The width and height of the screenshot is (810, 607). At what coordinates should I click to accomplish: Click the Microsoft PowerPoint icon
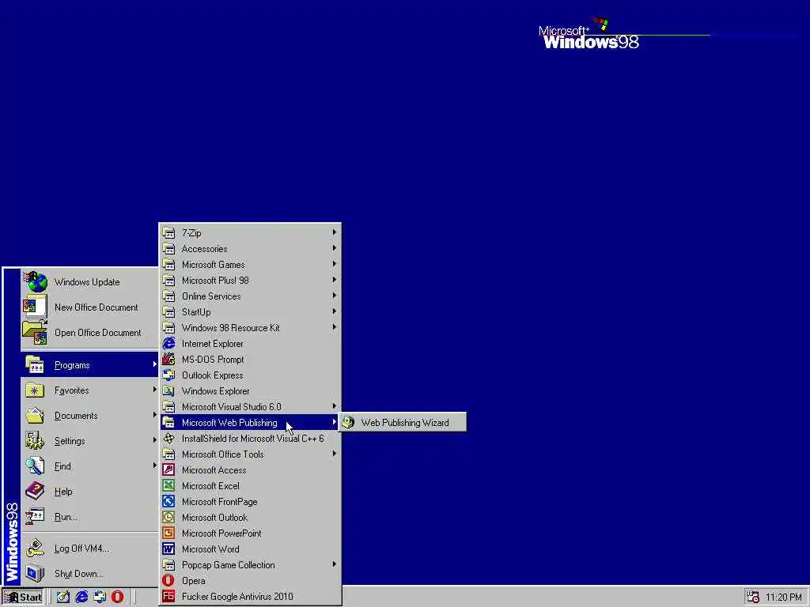(169, 533)
